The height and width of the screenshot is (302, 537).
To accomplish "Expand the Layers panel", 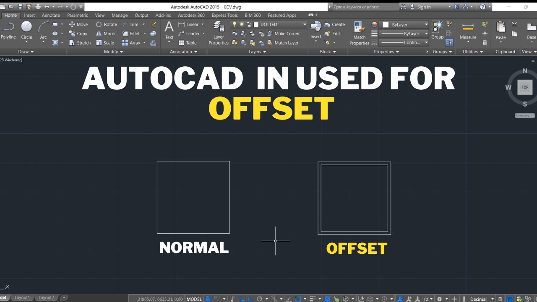I will [257, 52].
